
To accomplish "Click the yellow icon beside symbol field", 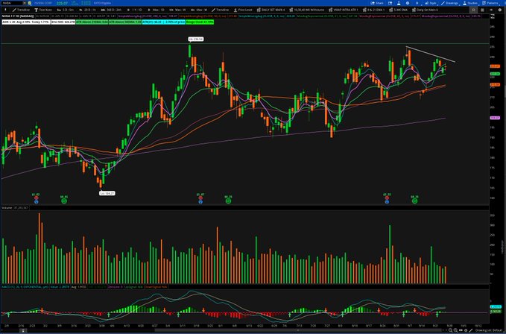I will [x=30, y=3].
